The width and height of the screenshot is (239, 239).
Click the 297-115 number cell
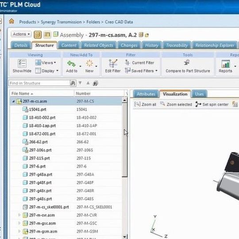tap(84, 158)
